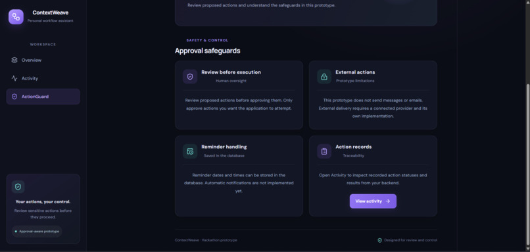Click the Reminder handling title
This screenshot has width=530, height=252.
[x=224, y=147]
